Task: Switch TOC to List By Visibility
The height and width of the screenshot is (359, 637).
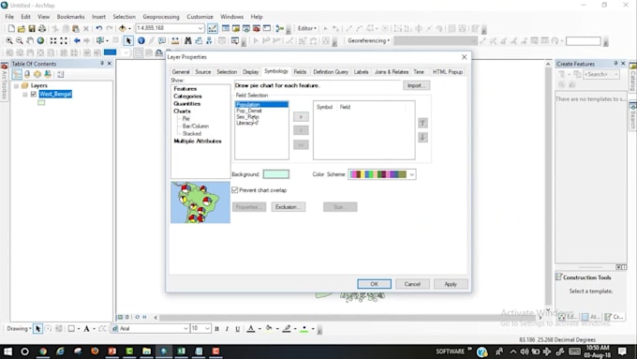Action: coord(37,74)
